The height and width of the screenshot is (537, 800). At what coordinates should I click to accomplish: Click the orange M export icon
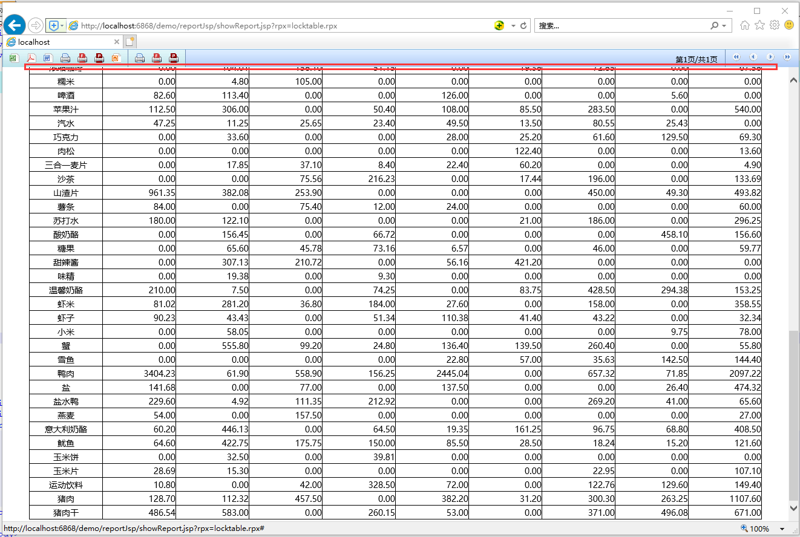tap(116, 58)
